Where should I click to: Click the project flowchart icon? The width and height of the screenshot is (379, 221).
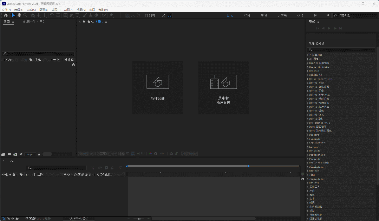pos(73,65)
